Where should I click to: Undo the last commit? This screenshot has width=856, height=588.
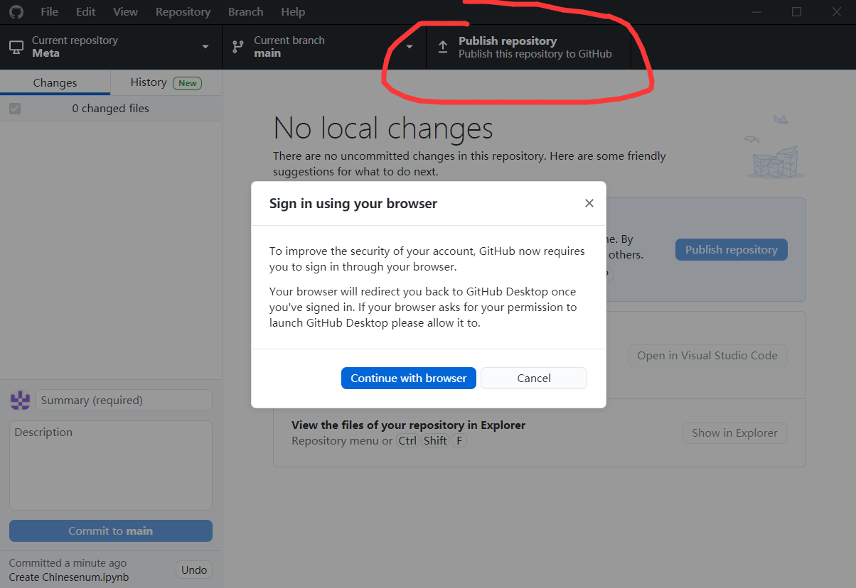pos(194,570)
